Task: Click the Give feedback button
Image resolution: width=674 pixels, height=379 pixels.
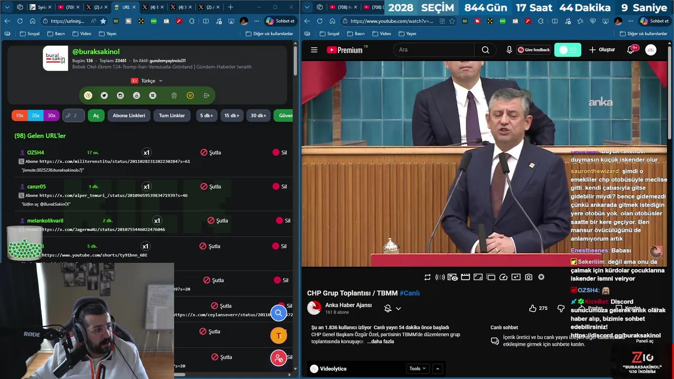Action: coord(533,50)
